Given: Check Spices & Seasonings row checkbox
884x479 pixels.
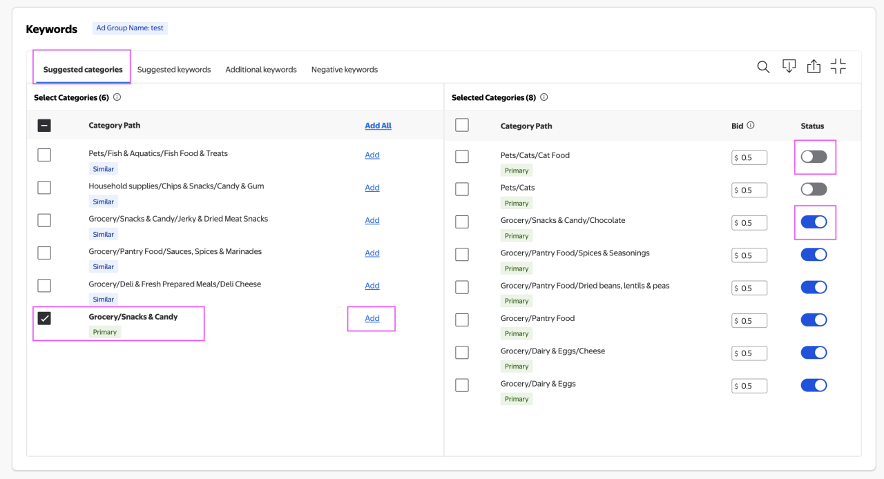Looking at the screenshot, I should click(x=462, y=255).
